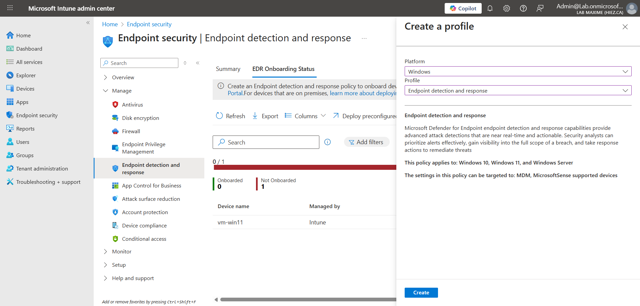The height and width of the screenshot is (306, 640).
Task: Click the Create button
Action: coord(421,293)
